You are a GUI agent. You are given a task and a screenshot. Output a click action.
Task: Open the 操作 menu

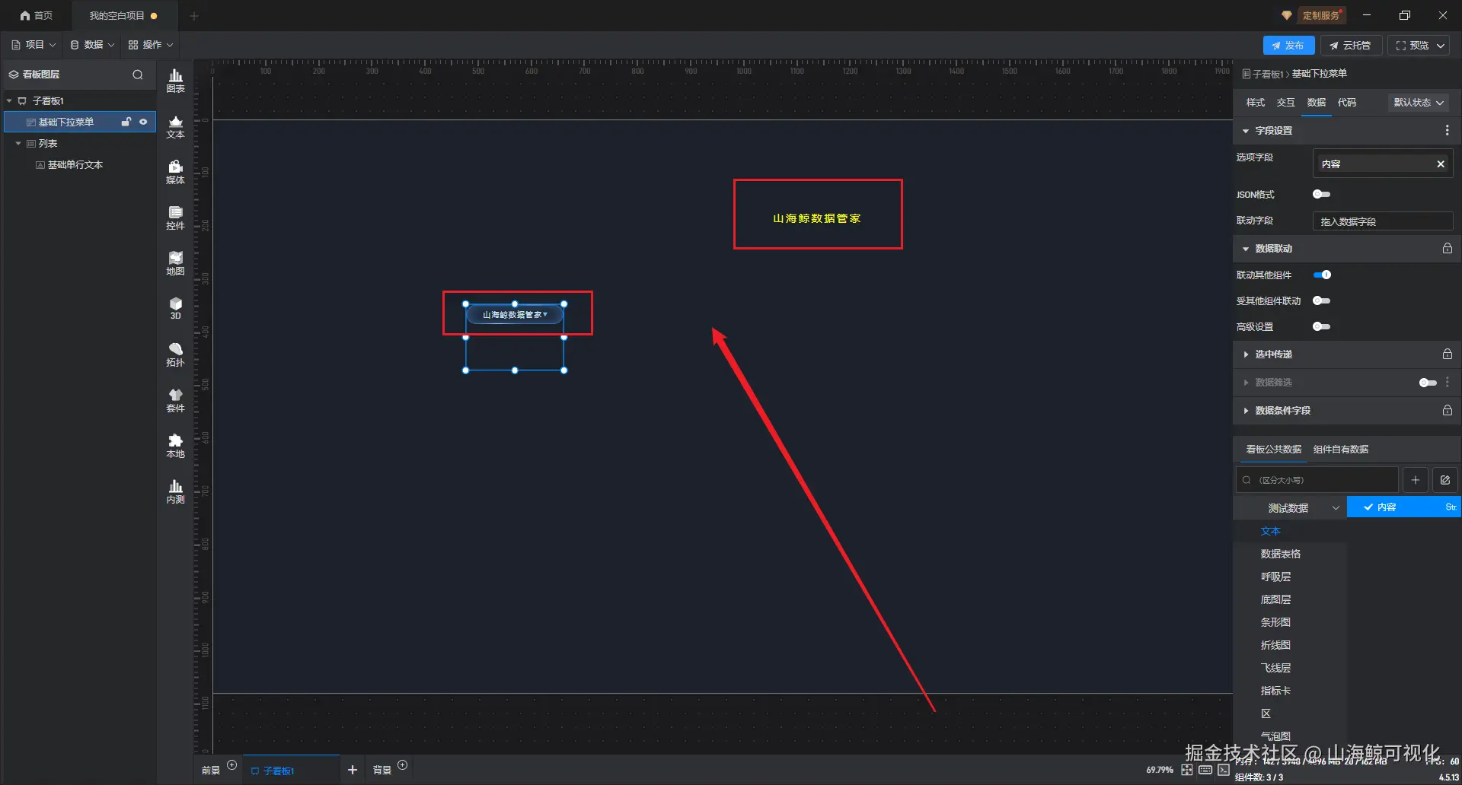pos(151,45)
